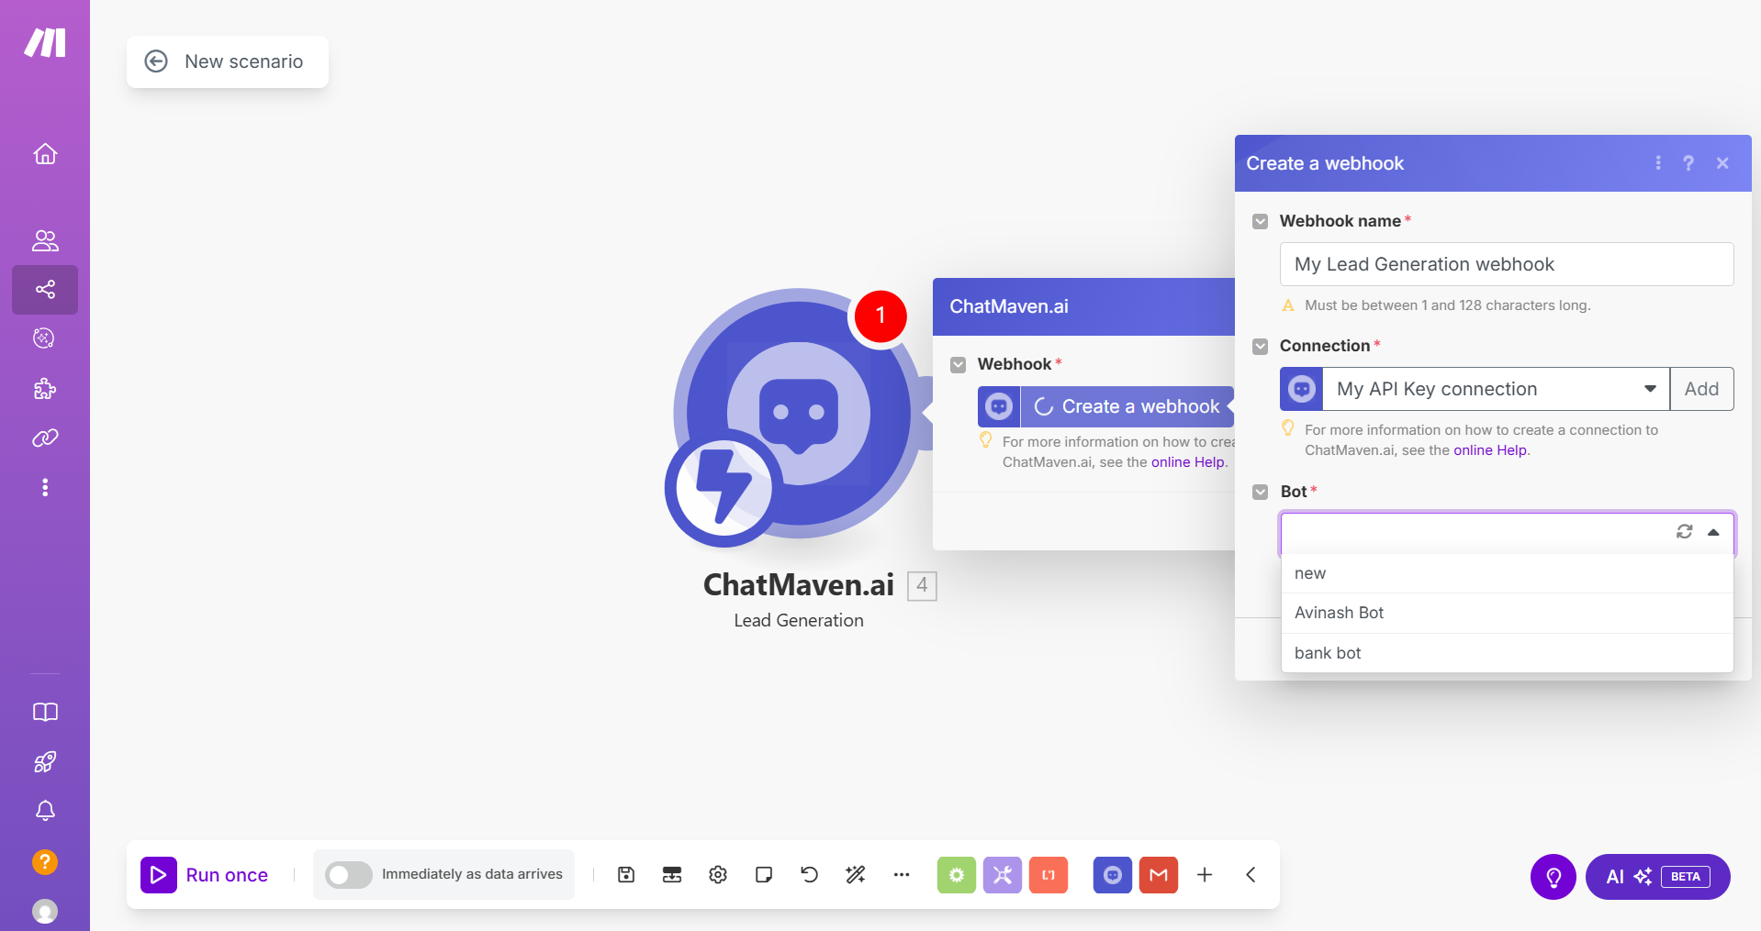The height and width of the screenshot is (931, 1761).
Task: Click Add connection button
Action: (x=1700, y=389)
